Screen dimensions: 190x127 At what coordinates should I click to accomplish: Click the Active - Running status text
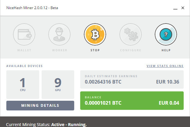[69, 124]
